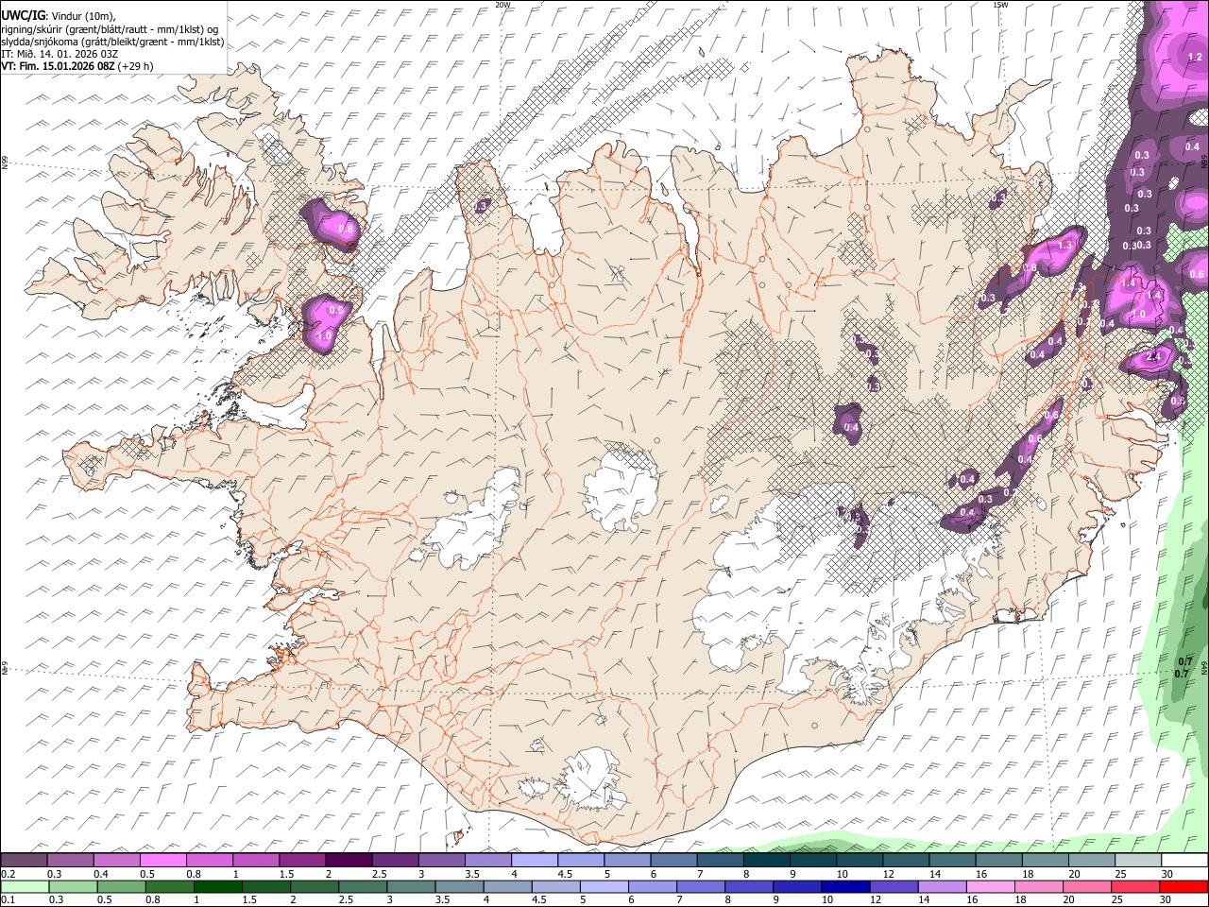Click the '2.4' snowfall value label
The width and height of the screenshot is (1209, 907).
1152,357
